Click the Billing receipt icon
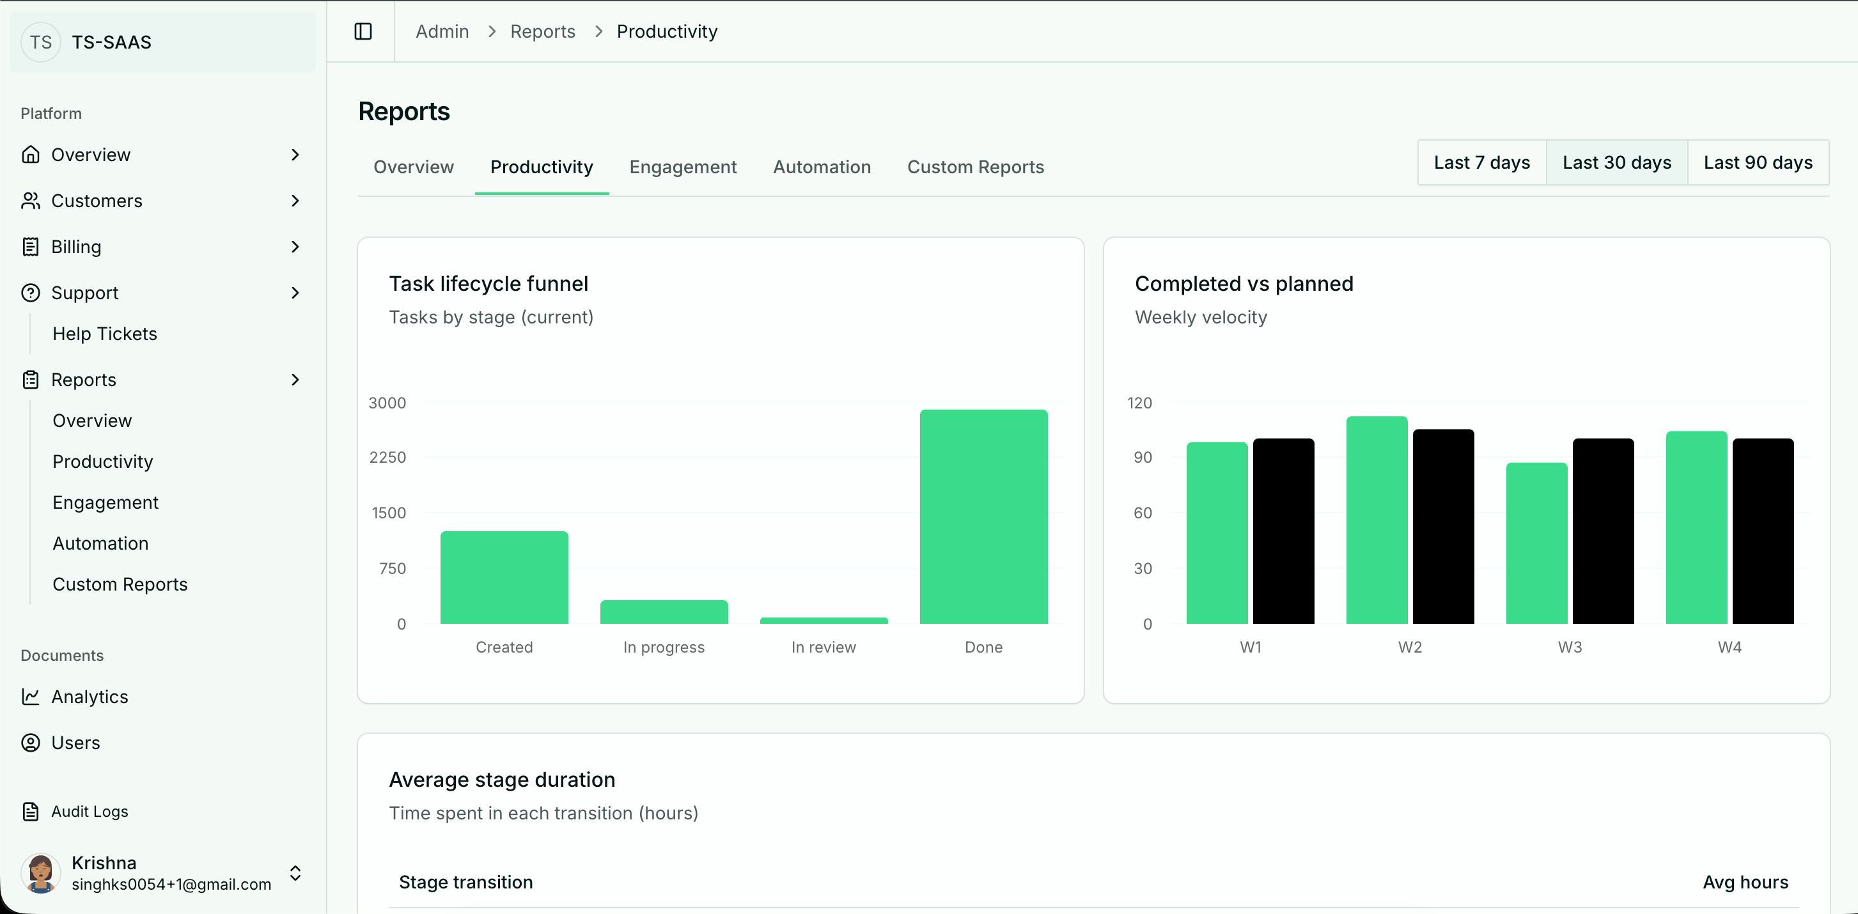 [30, 247]
